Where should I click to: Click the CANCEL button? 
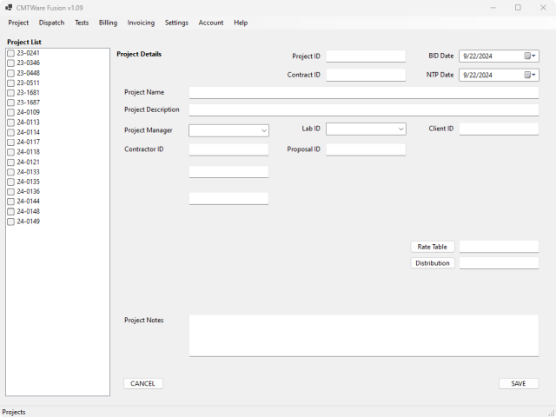point(142,383)
